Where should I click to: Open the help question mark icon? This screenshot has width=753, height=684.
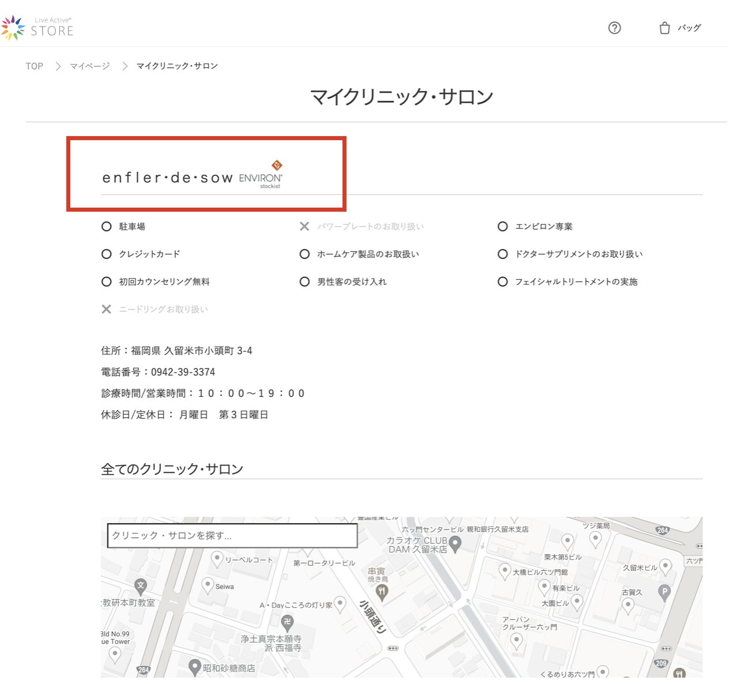615,28
